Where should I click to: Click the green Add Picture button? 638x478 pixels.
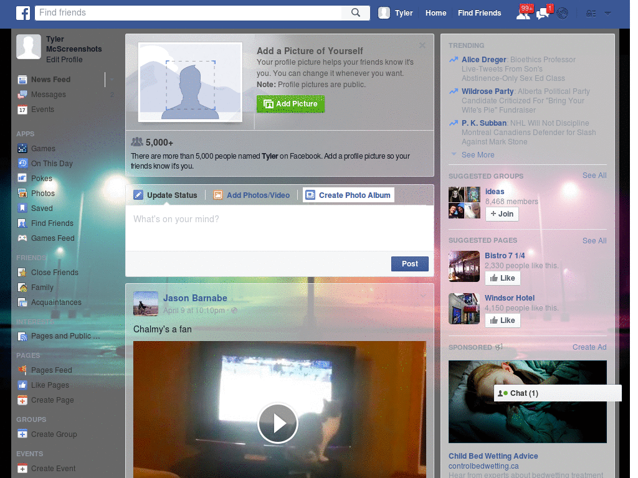pos(290,104)
